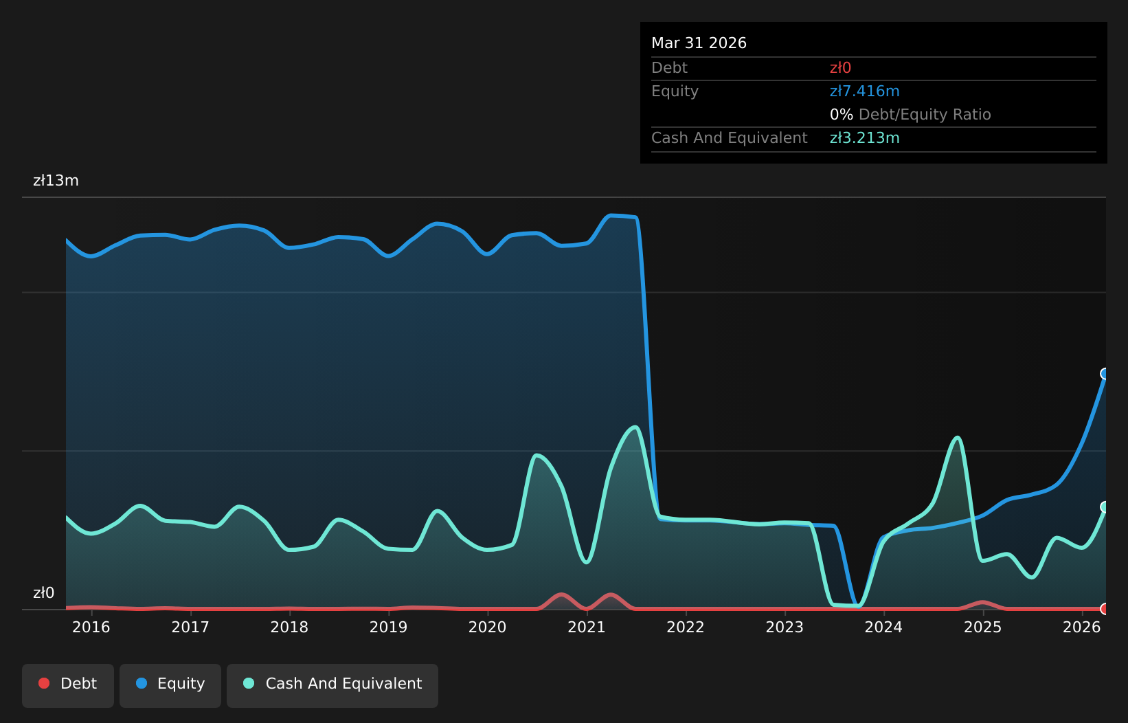Click the 2017 x-axis label
This screenshot has width=1128, height=723.
[x=190, y=627]
